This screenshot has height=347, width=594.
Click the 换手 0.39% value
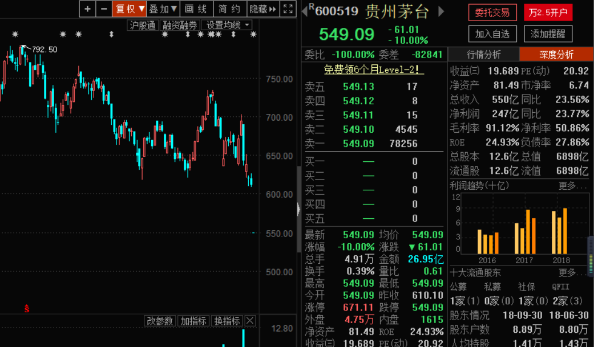click(x=360, y=271)
